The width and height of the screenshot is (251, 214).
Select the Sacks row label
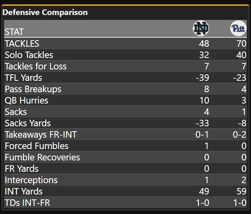[x=16, y=112]
